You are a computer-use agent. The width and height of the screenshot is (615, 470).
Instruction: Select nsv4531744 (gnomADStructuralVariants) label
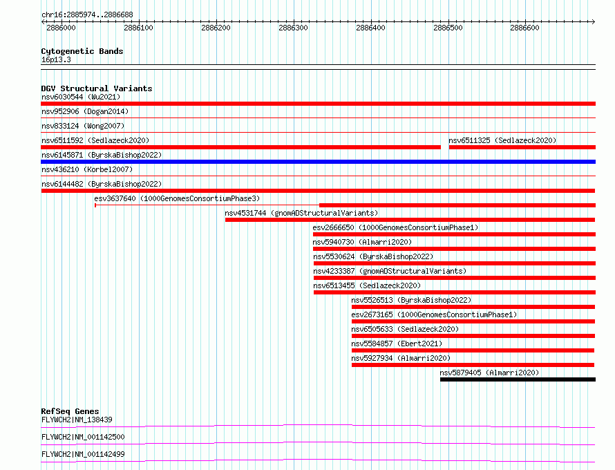tap(301, 213)
